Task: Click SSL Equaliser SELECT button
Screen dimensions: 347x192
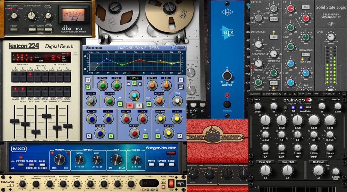Action: coord(306,54)
